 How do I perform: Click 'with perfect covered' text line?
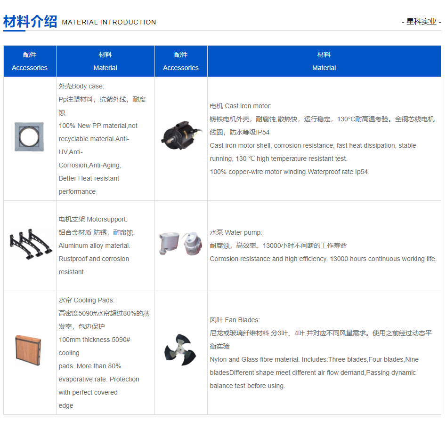[88, 393]
